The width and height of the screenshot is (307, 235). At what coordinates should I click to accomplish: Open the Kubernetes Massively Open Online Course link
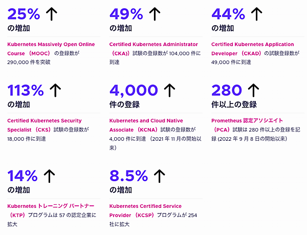tap(51, 45)
